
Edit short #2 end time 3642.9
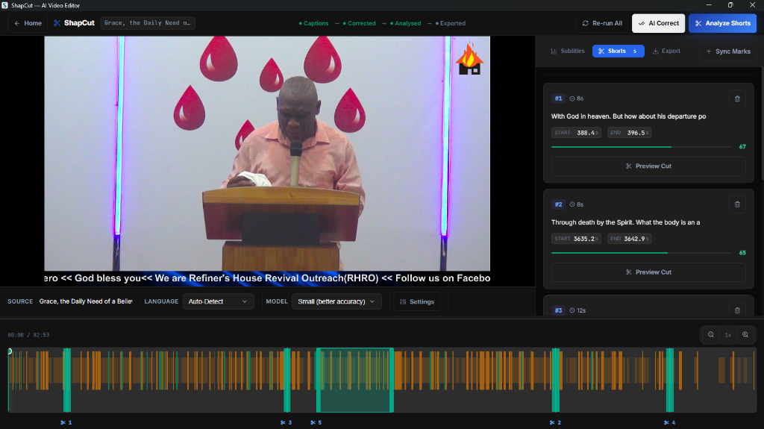[x=629, y=239]
